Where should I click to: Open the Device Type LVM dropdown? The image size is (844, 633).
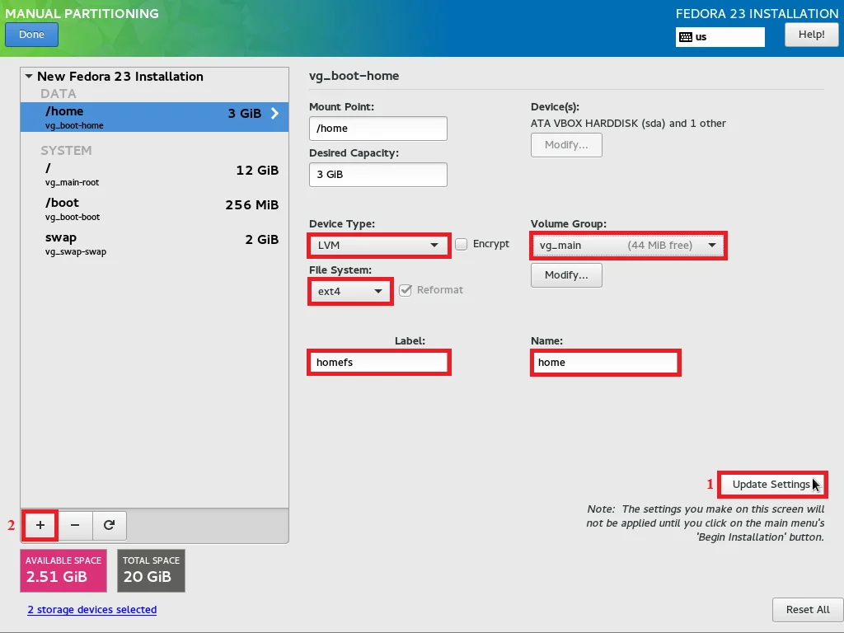378,246
